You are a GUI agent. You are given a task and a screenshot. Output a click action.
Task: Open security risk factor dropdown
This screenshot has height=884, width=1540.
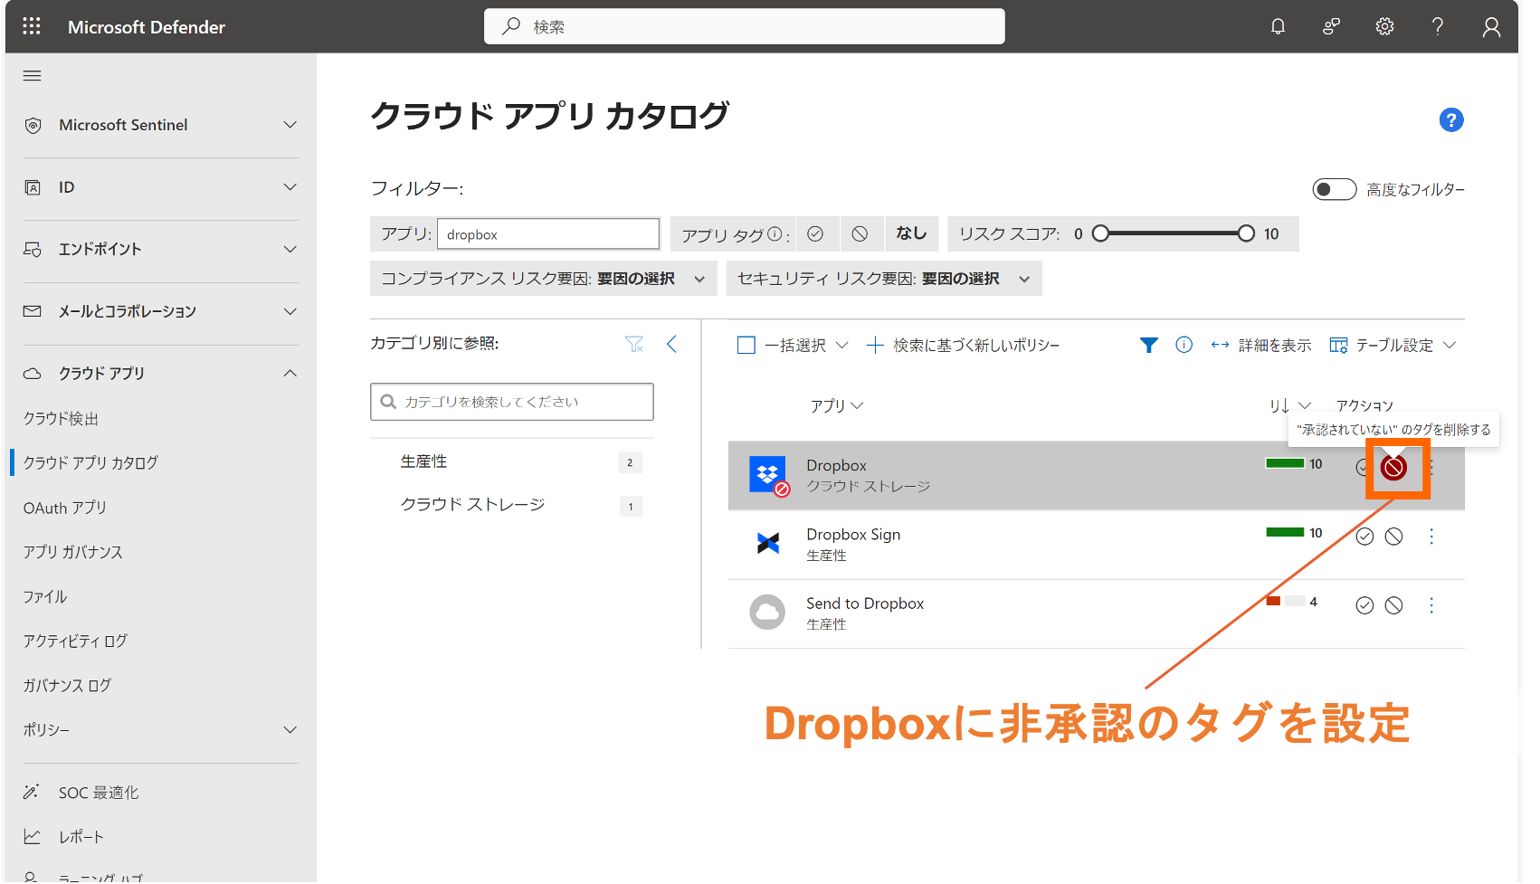point(884,279)
